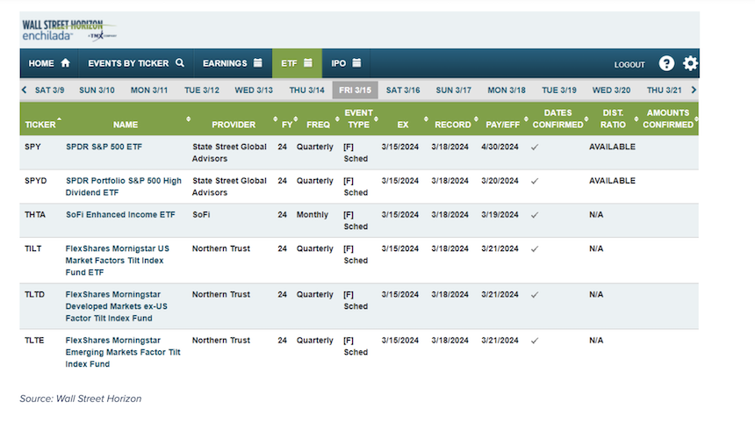The height and width of the screenshot is (424, 755).
Task: Select date FRI 3/15
Action: [355, 90]
